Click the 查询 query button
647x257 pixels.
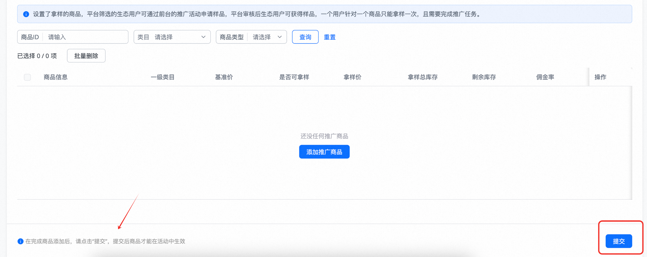(x=305, y=37)
